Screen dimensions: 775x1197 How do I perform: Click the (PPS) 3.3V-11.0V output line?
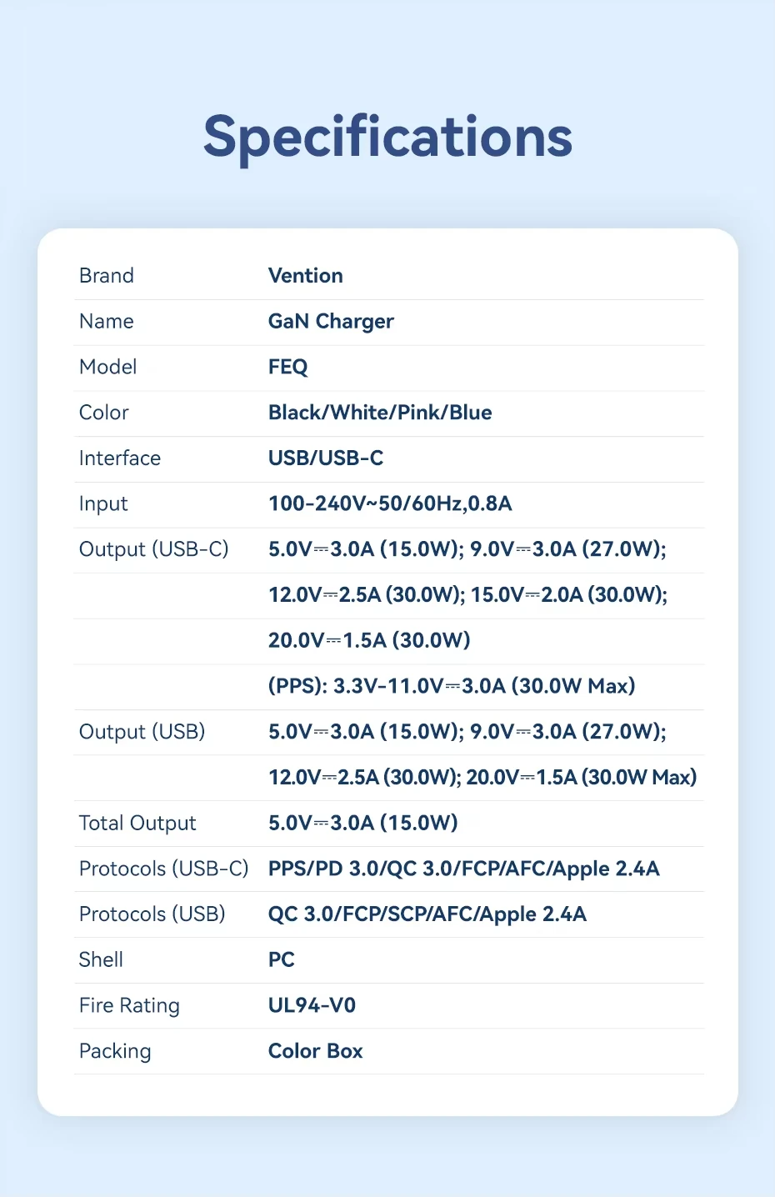point(451,686)
